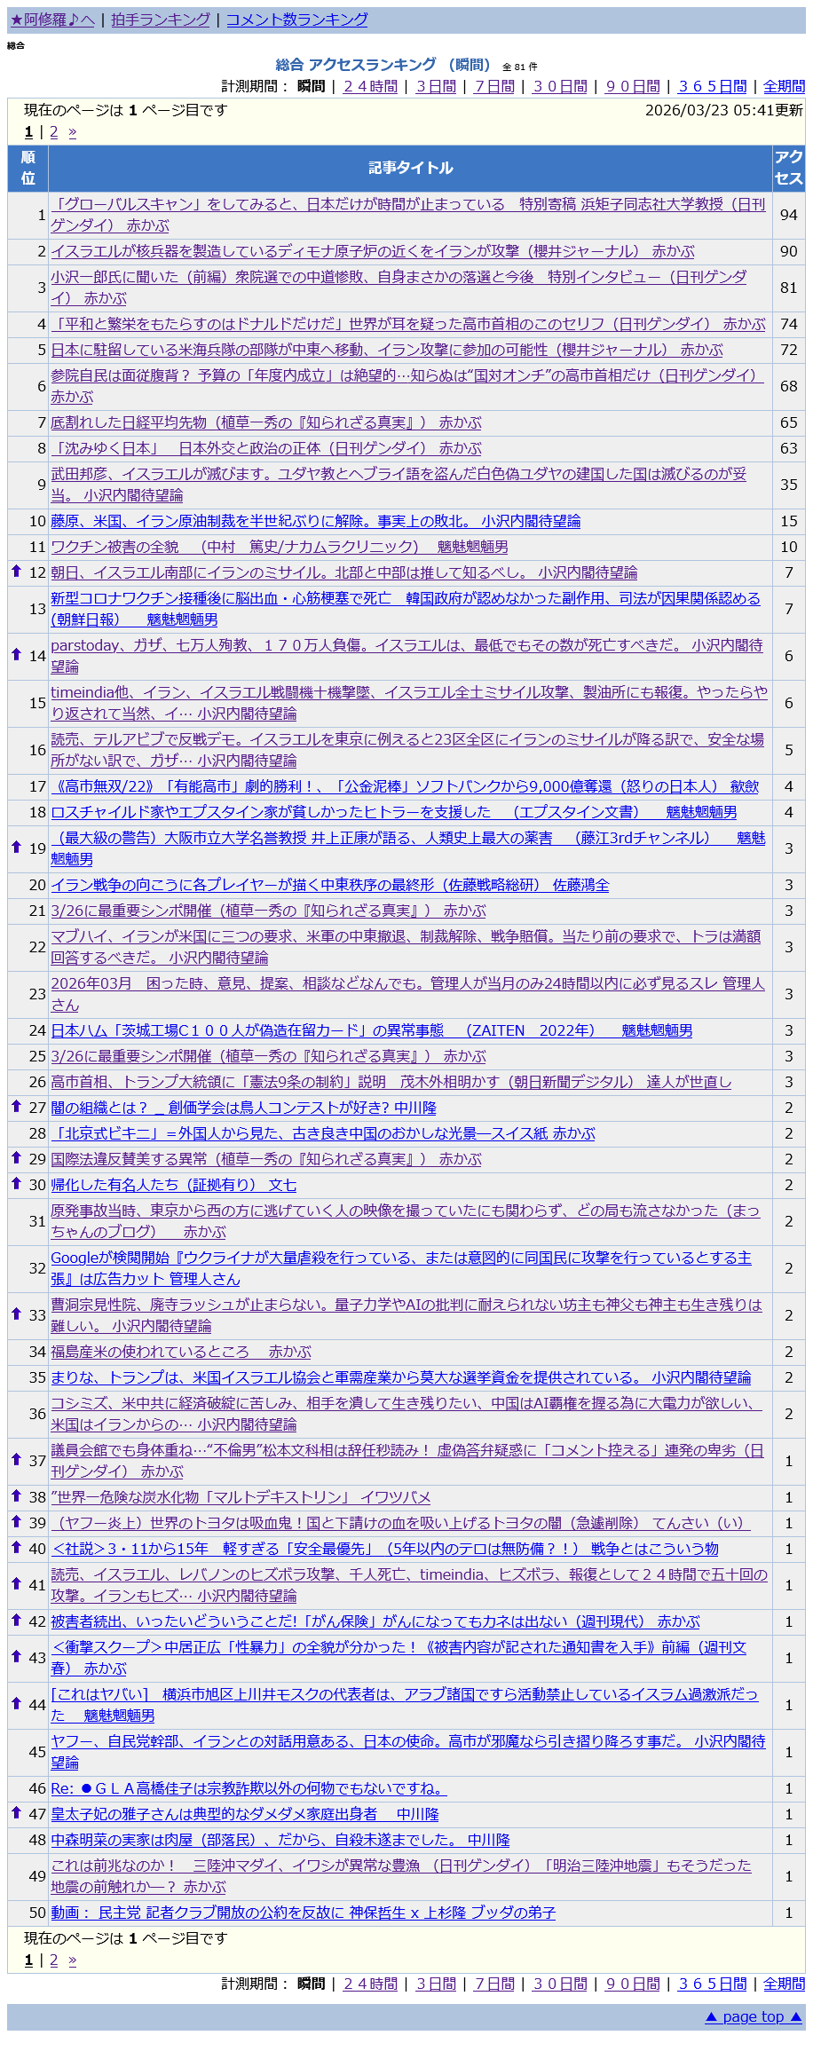
Task: Jump back up with ▲ page top ▲
Action: pos(753,2016)
